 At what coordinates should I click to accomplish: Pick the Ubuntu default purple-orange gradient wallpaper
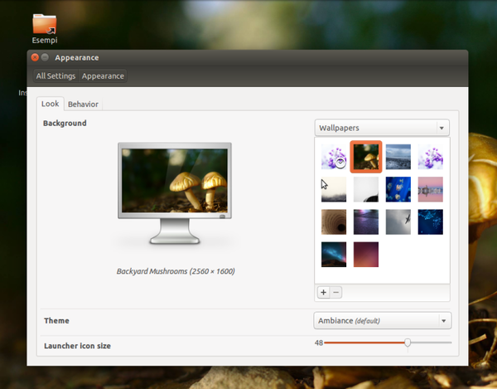coord(365,254)
